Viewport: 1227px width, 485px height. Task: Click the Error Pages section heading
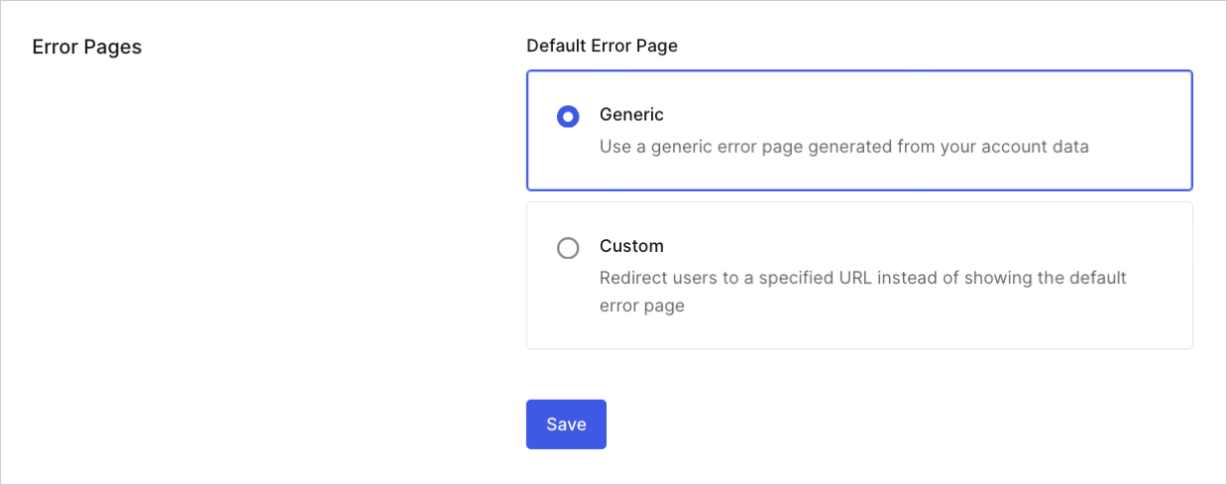click(x=87, y=48)
